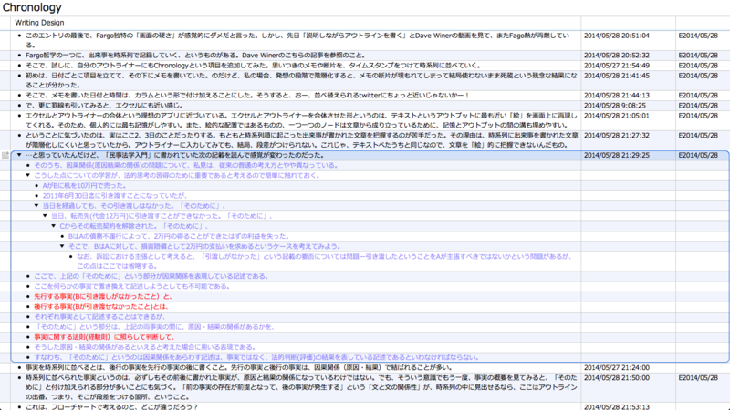Click 'E2014/05/28' in the 20:51:04 row
Image resolution: width=730 pixels, height=410 pixels.
point(698,36)
